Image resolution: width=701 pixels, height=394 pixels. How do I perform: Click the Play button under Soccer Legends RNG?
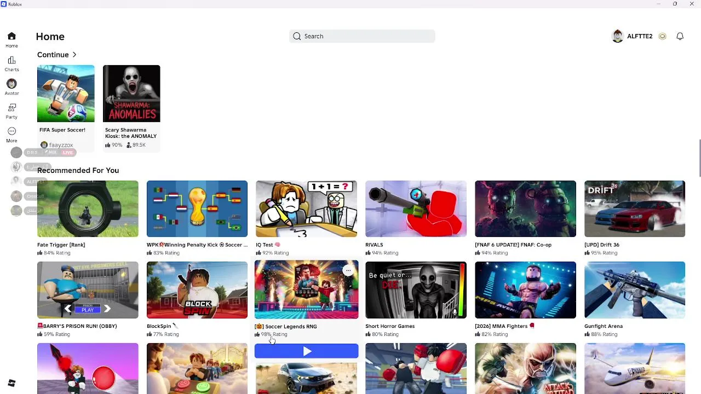pyautogui.click(x=307, y=351)
